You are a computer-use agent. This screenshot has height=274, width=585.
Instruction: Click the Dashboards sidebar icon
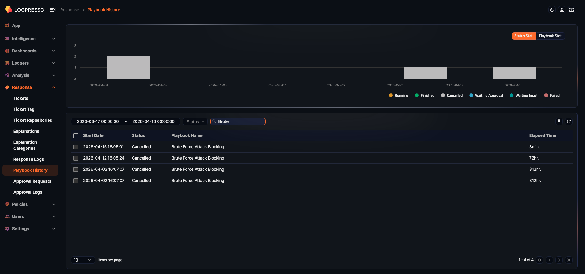click(8, 51)
